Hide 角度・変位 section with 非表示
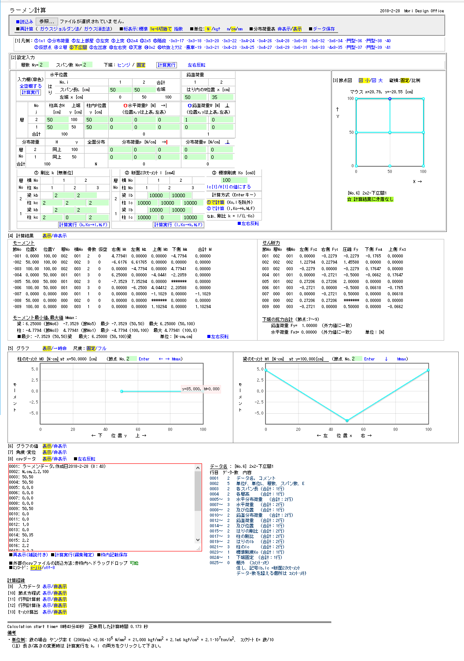This screenshot has height=661, width=464. click(x=60, y=452)
